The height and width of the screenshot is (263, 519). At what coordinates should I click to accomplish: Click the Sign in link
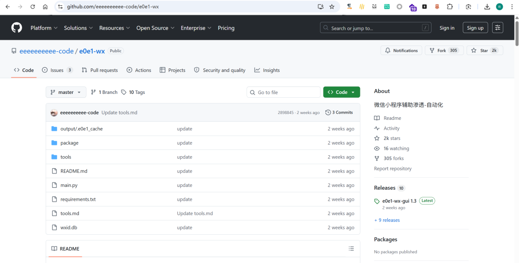pos(447,28)
